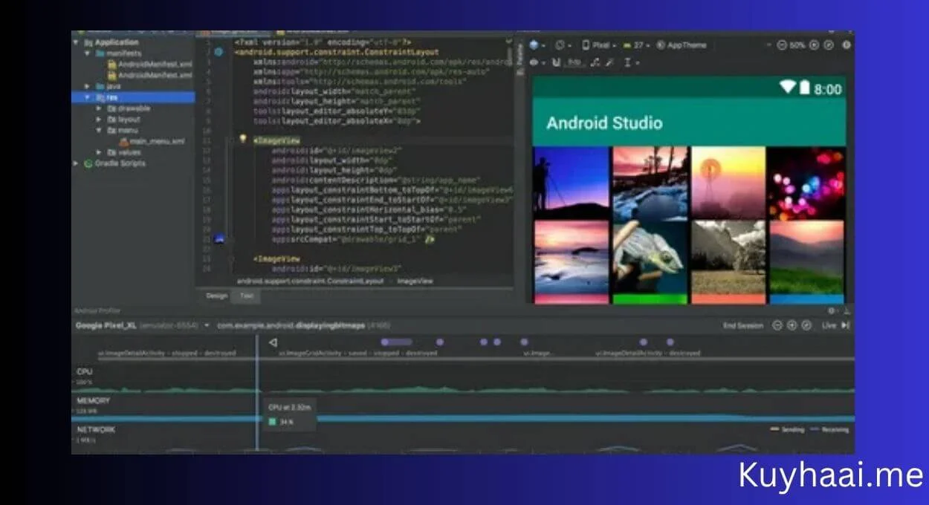
Task: Click the default margins 8dp field
Action: pyautogui.click(x=574, y=63)
